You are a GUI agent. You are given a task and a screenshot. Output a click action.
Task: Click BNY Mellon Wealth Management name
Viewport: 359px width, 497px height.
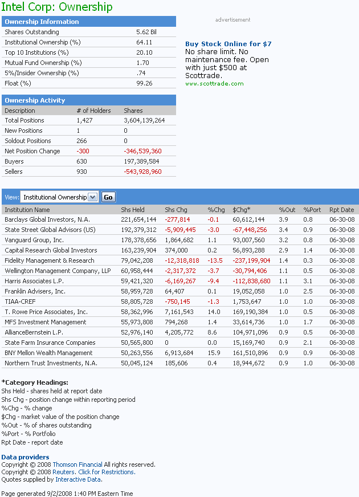point(48,353)
